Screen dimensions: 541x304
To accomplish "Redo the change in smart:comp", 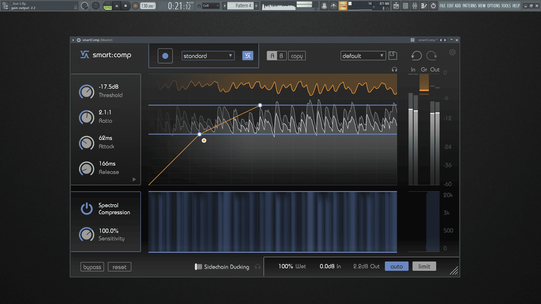I will click(x=431, y=55).
